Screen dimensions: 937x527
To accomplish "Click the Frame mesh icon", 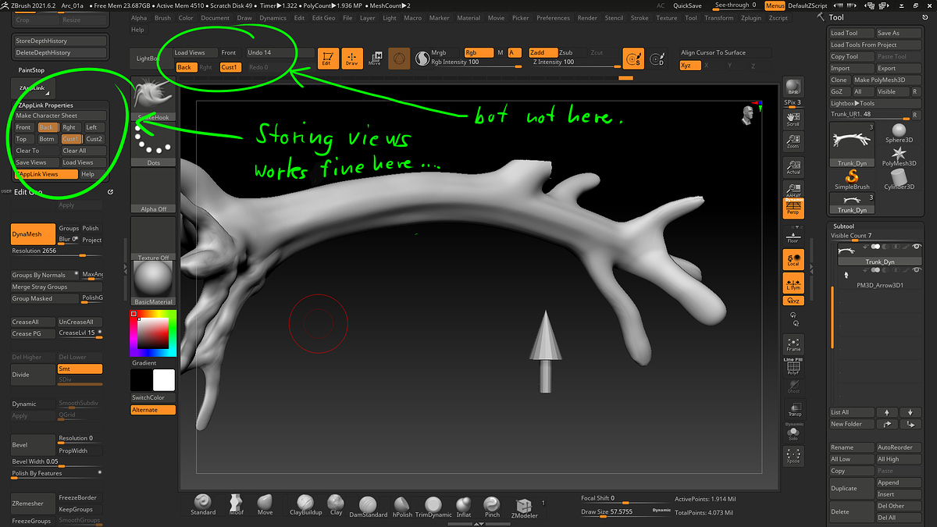I will coord(793,344).
